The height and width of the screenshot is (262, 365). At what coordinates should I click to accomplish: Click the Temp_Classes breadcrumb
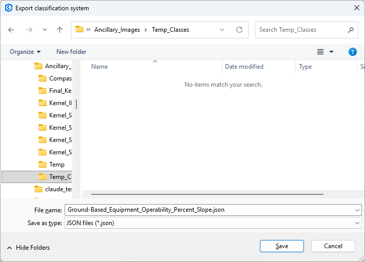(x=170, y=30)
